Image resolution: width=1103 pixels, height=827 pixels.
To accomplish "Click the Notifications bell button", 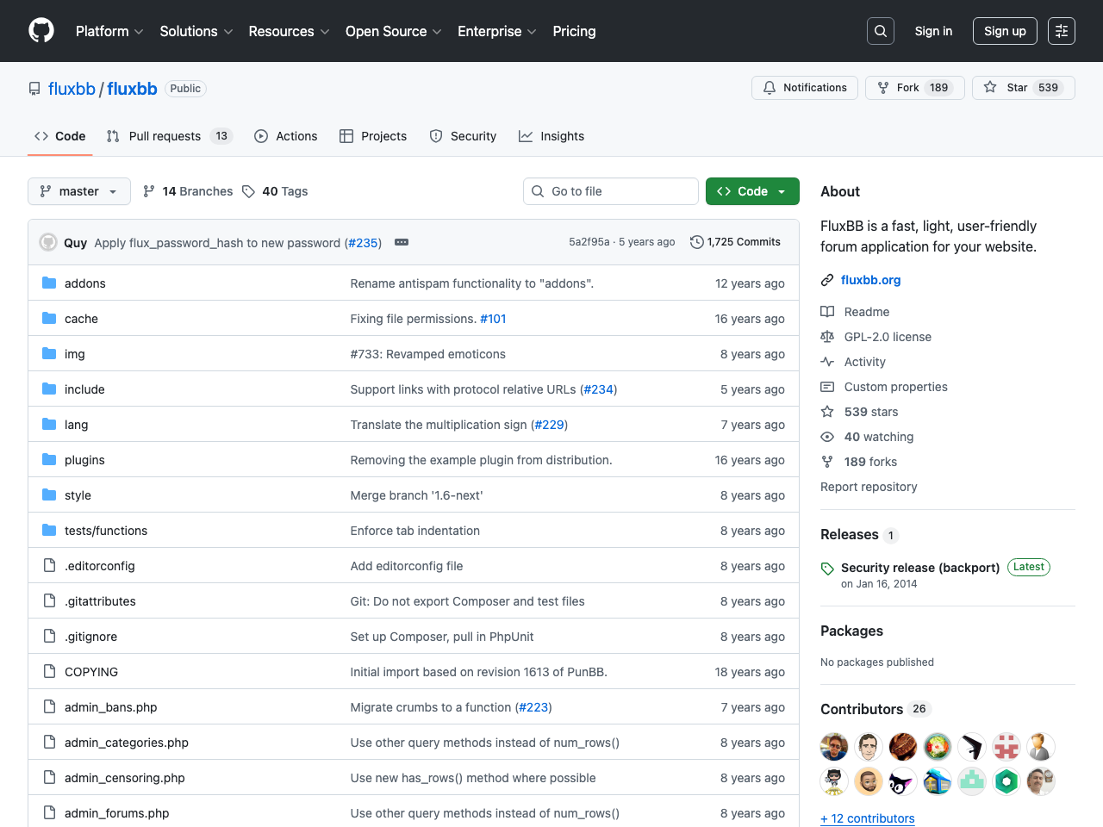I will (x=805, y=88).
